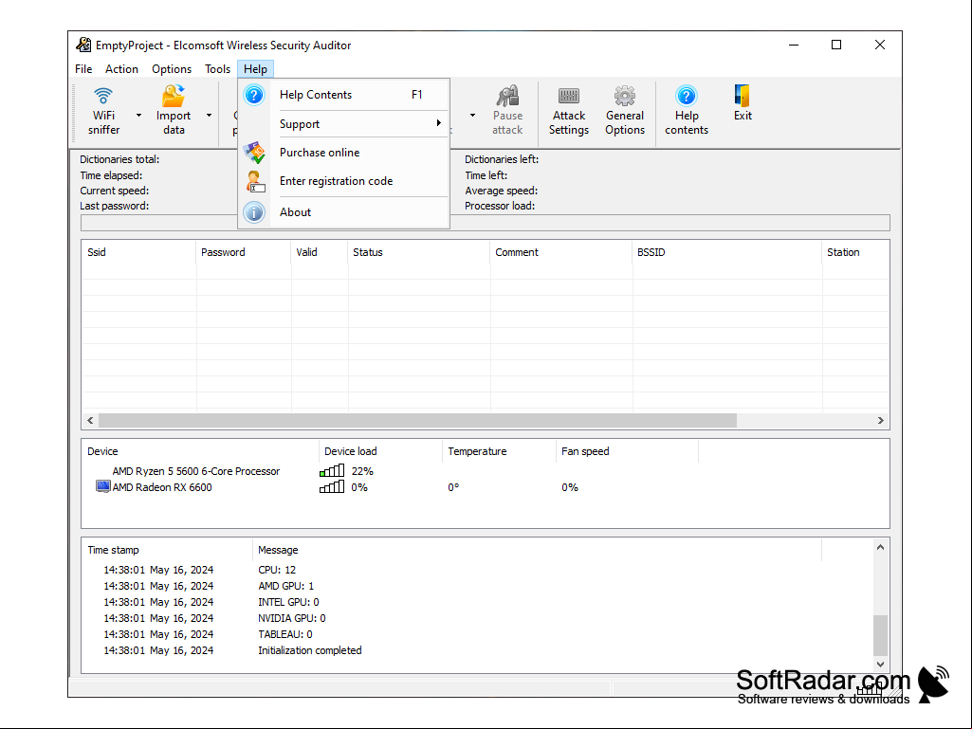Click the Temperature column header

point(500,451)
